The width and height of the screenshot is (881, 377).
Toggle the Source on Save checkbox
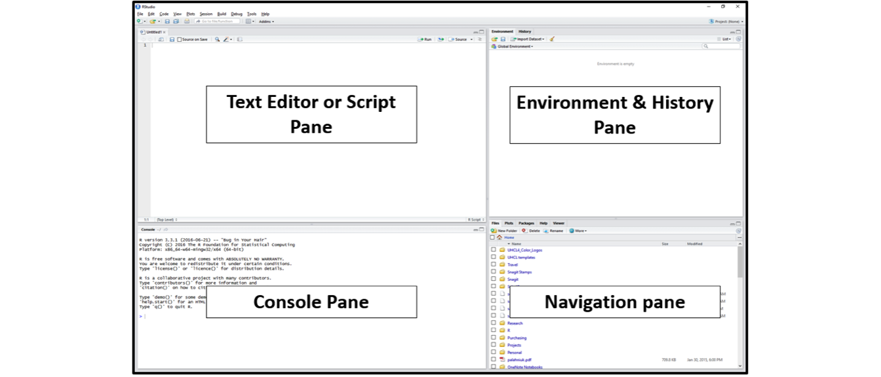pos(180,39)
